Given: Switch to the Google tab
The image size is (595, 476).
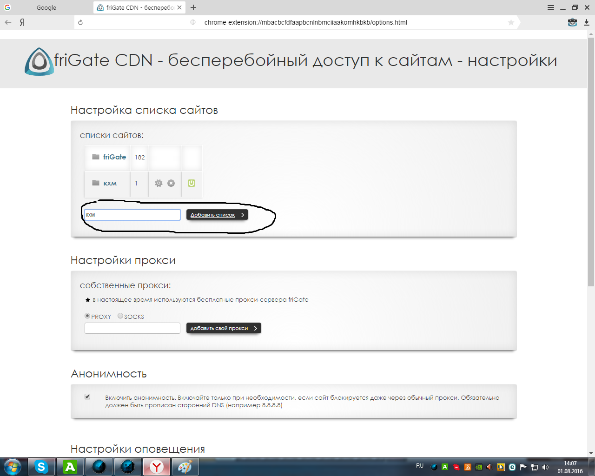Looking at the screenshot, I should coord(46,7).
